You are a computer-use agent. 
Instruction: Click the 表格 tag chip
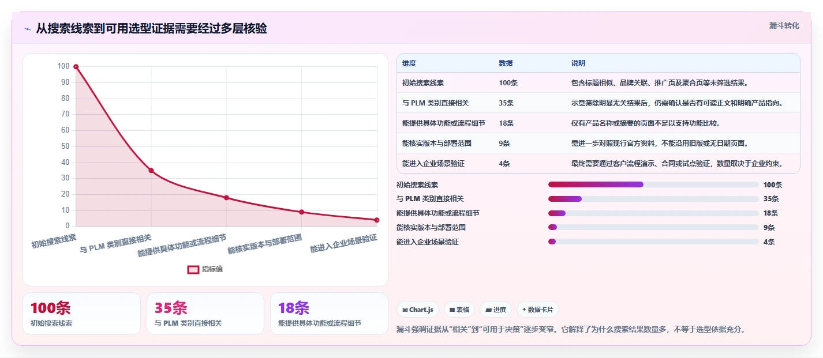459,310
